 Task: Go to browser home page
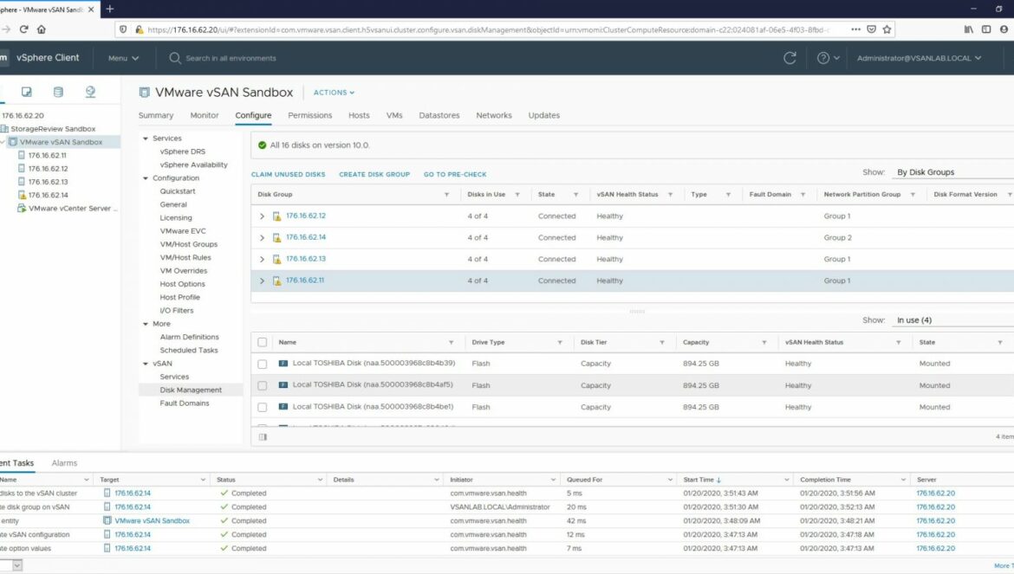click(42, 29)
